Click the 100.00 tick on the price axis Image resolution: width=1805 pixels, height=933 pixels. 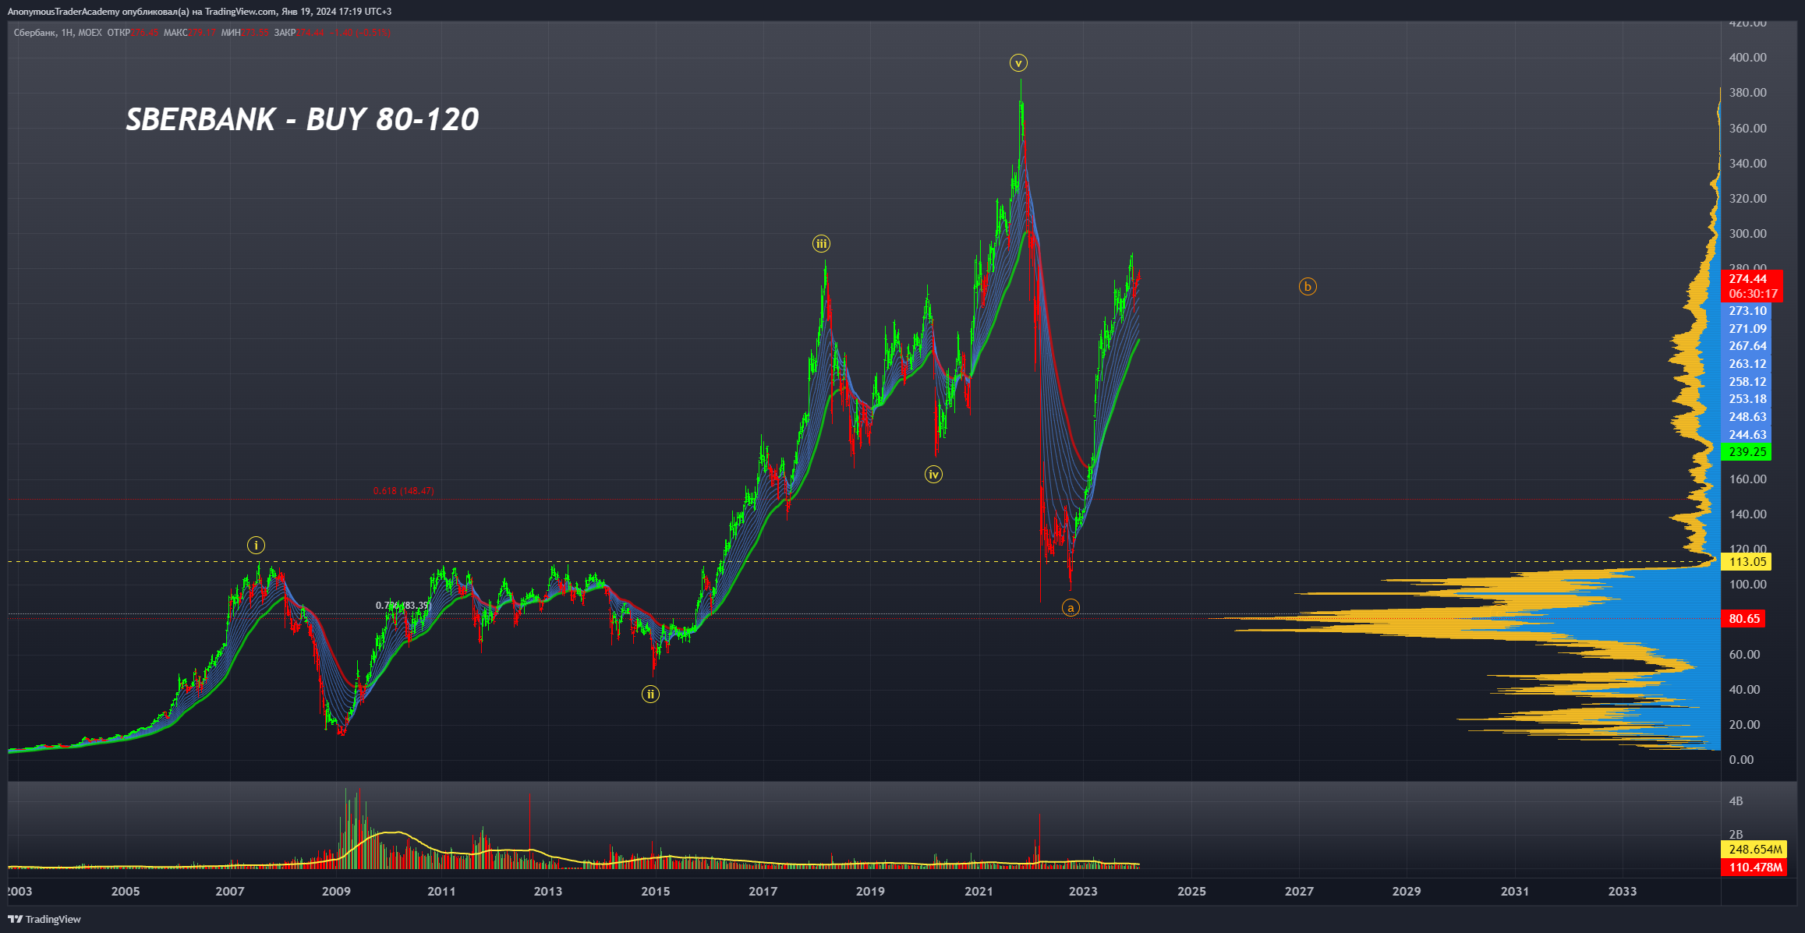coord(1747,585)
